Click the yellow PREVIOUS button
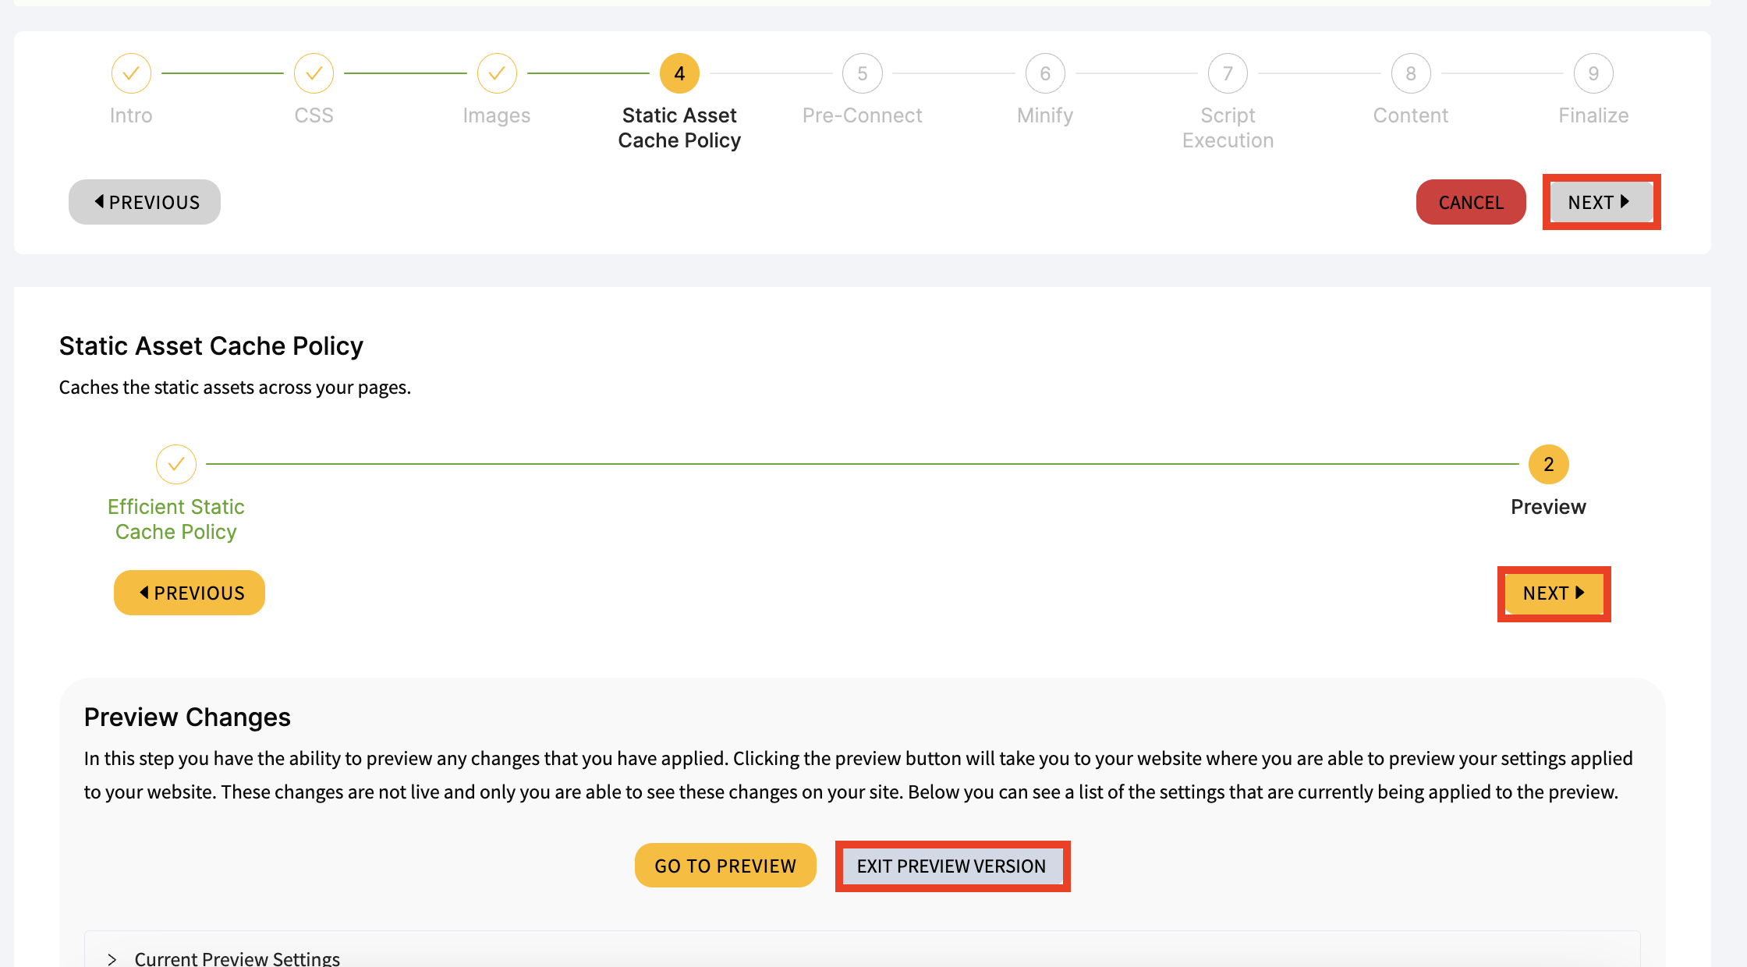The width and height of the screenshot is (1747, 967). pos(190,593)
